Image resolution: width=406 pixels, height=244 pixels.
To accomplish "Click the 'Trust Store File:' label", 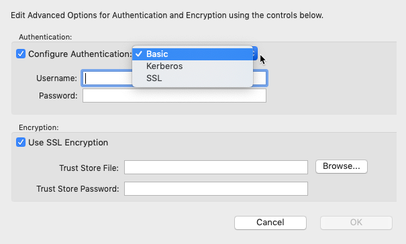I will pyautogui.click(x=89, y=168).
